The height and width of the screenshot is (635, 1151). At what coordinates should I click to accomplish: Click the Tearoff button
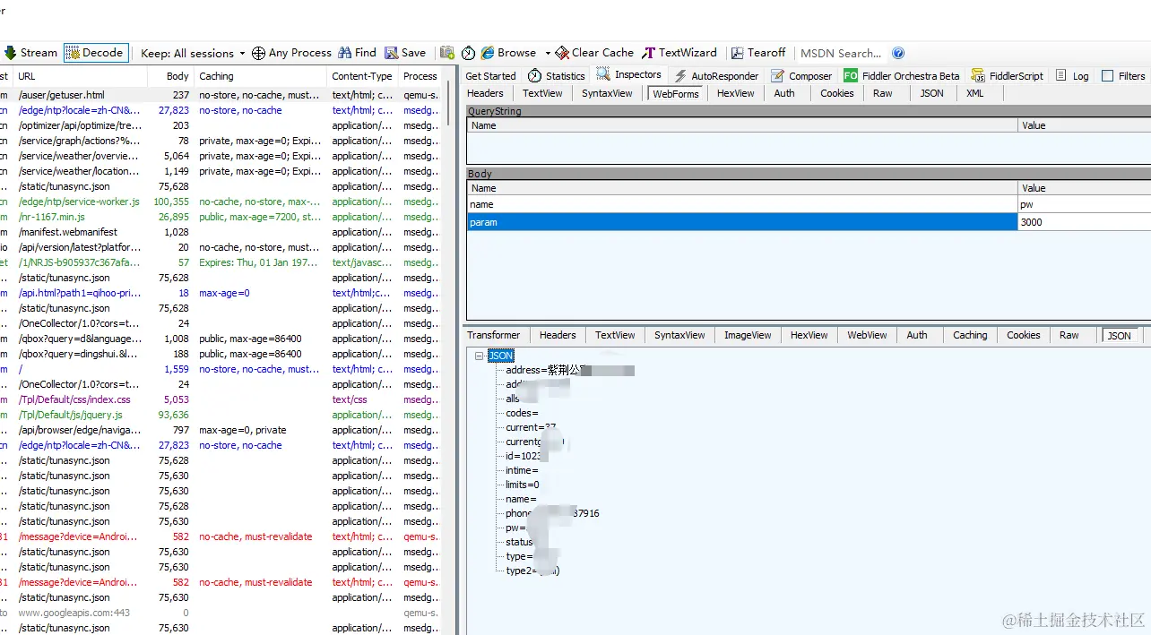coord(758,53)
